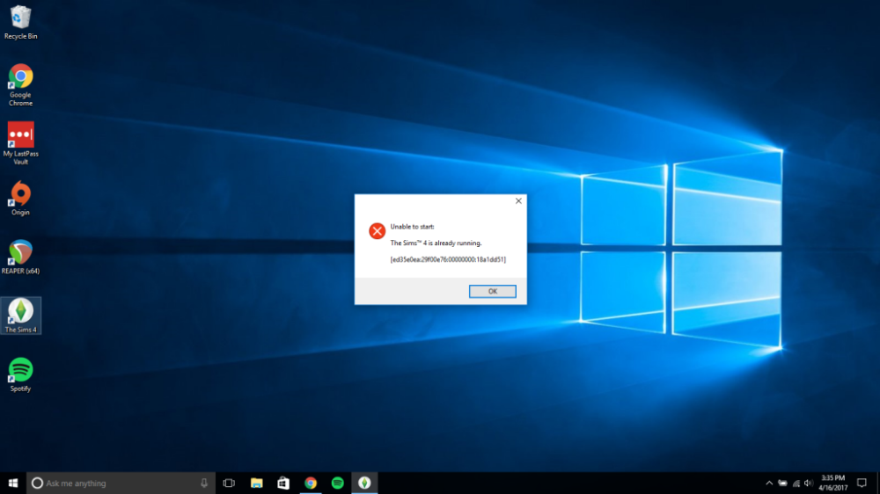This screenshot has width=880, height=494.
Task: Click OK in the Unable to start dialog
Action: [492, 291]
